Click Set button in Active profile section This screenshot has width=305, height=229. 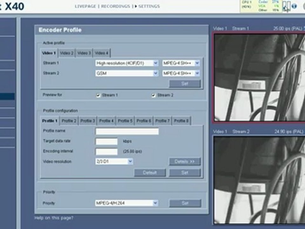(x=185, y=84)
